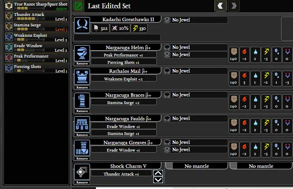Go to next set with right arrow
293x189 pixels.
[234, 6]
